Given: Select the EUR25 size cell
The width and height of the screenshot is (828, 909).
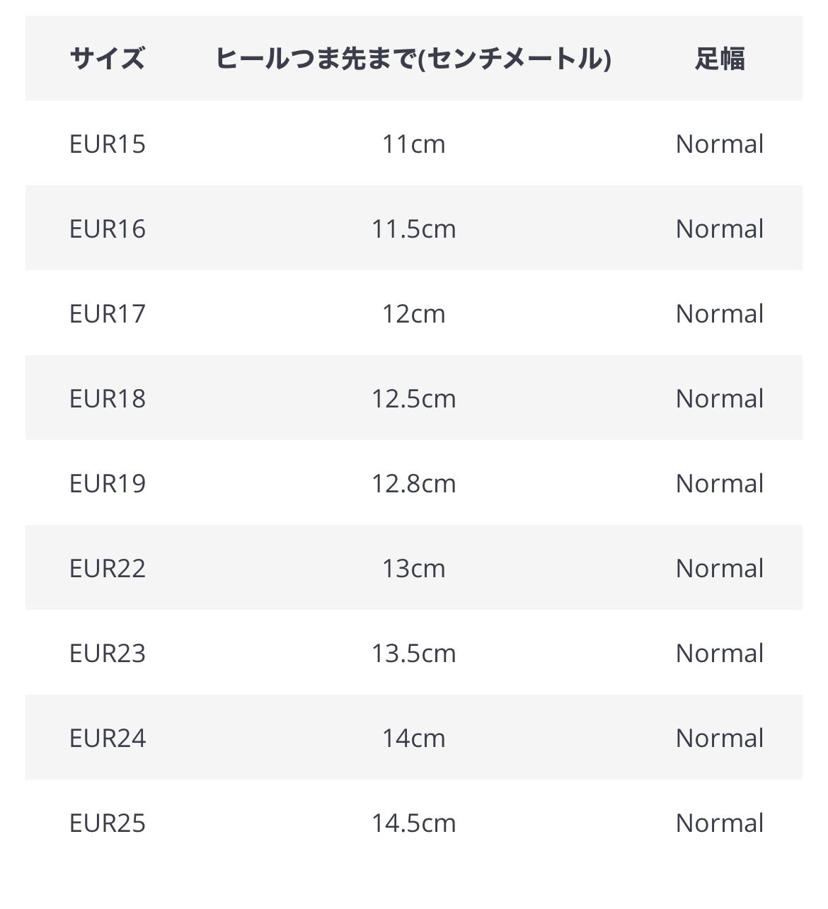Looking at the screenshot, I should (108, 823).
